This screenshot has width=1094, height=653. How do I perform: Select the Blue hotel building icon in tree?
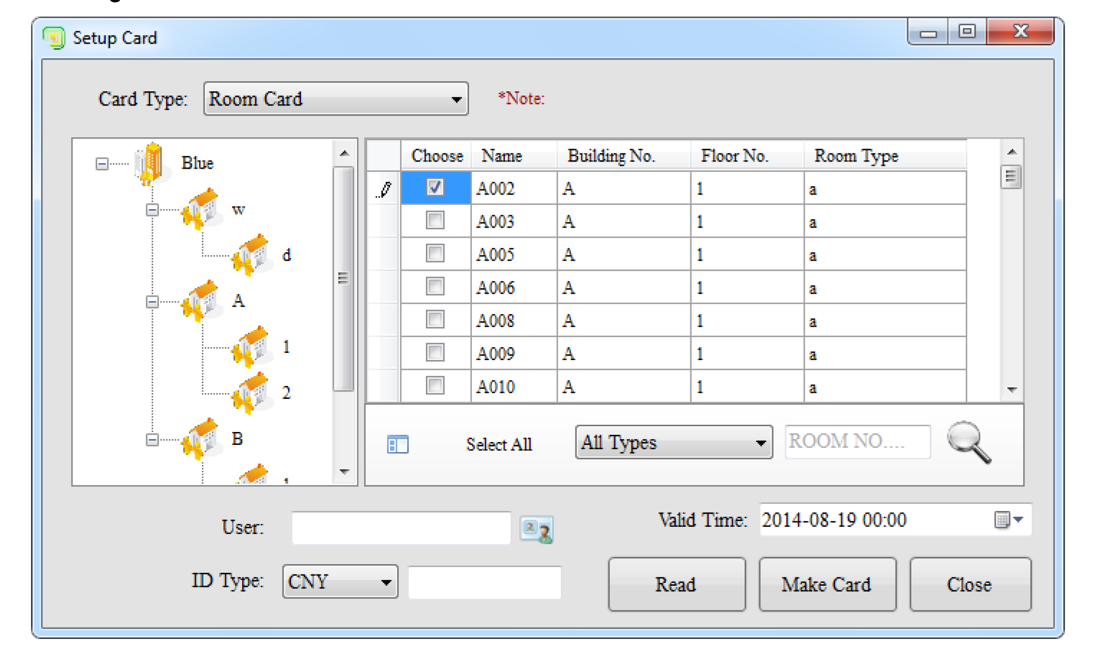point(148,163)
